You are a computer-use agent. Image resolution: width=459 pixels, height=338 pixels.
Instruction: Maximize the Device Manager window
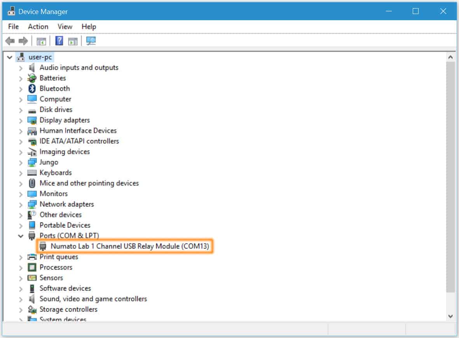click(415, 11)
